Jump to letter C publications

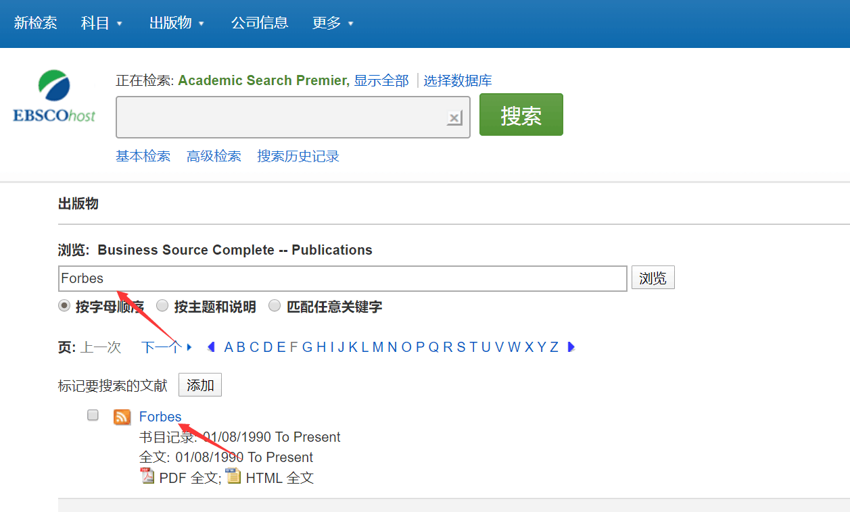tap(254, 347)
